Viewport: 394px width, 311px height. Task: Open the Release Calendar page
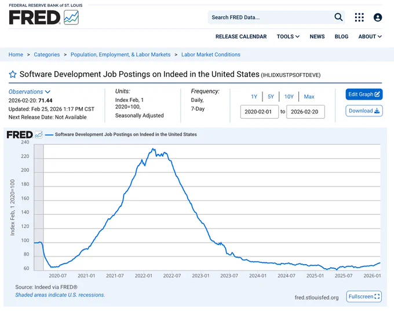click(x=241, y=36)
